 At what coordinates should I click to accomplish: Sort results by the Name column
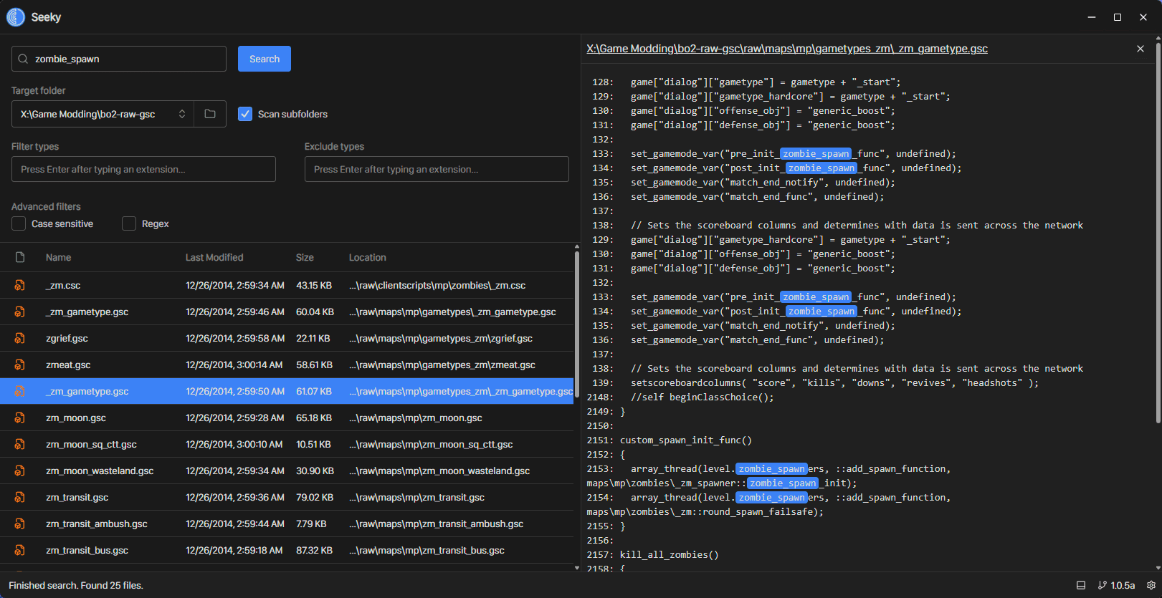tap(58, 257)
